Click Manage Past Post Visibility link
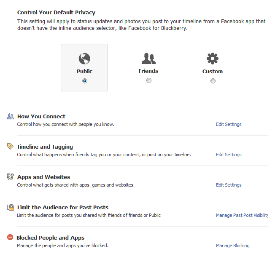 click(242, 215)
